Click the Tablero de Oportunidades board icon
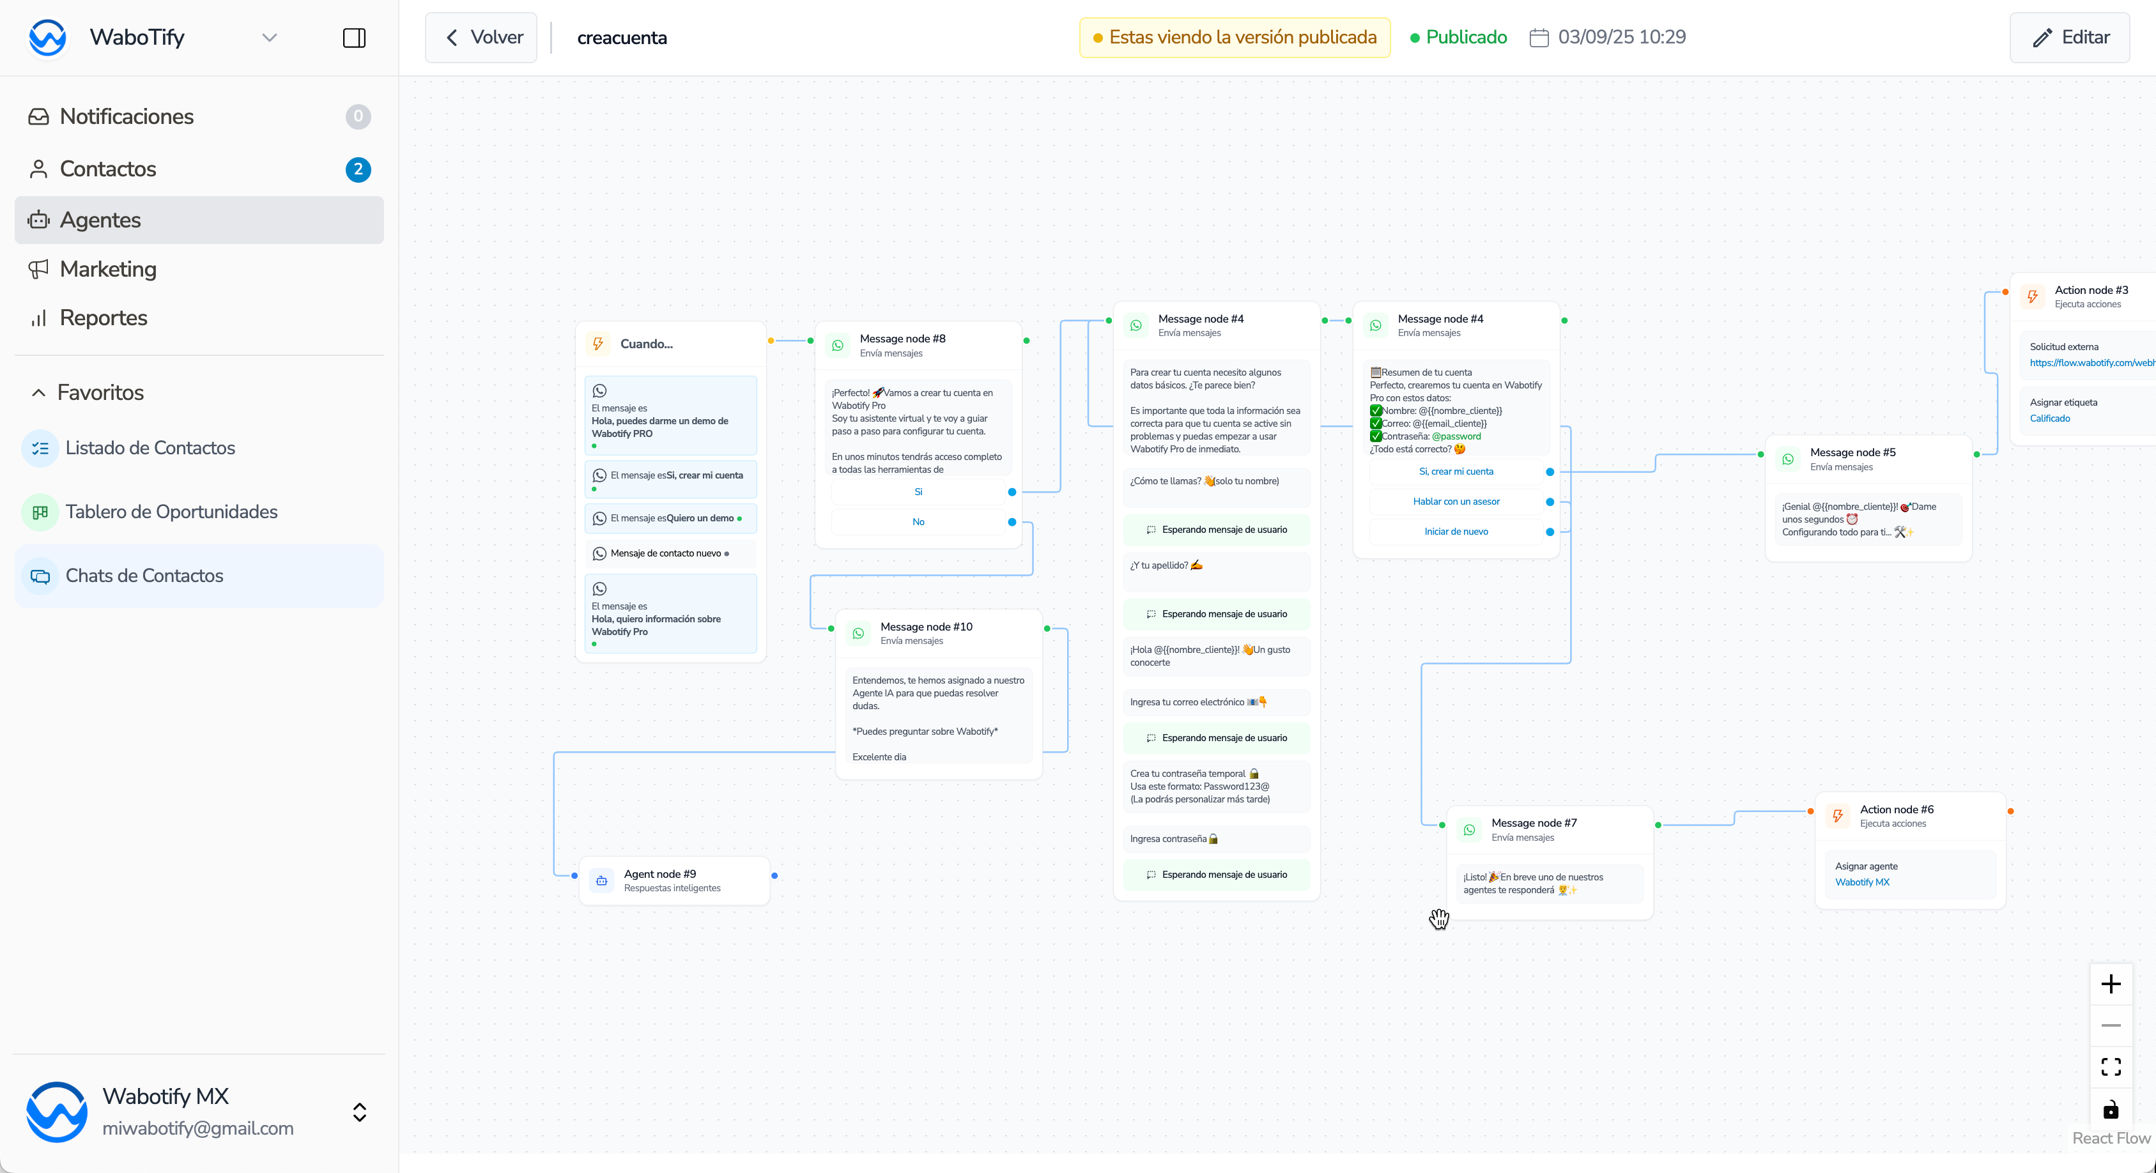The image size is (2156, 1173). click(x=40, y=512)
